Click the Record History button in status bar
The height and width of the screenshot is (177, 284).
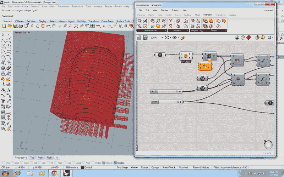(201, 167)
